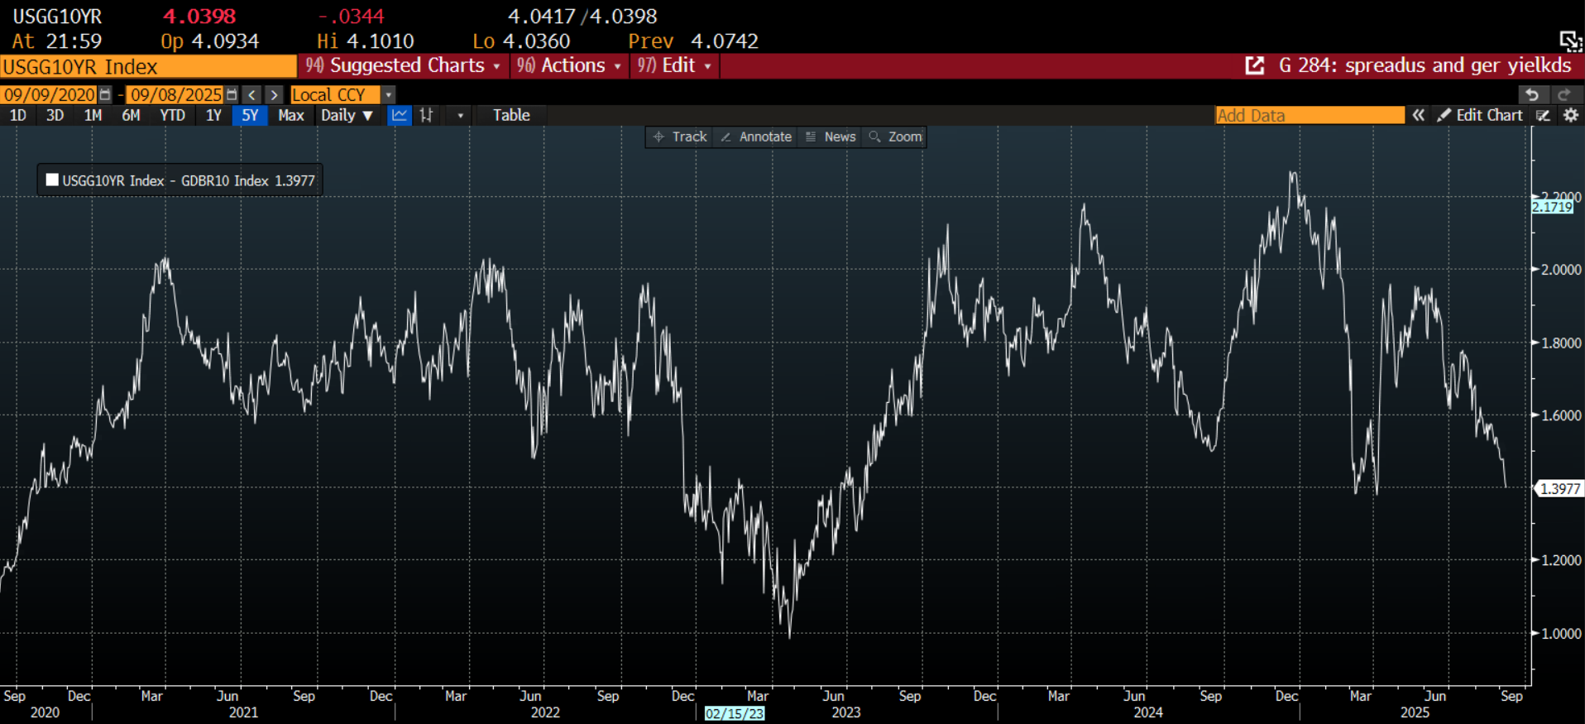Select the 6M time range tab
The width and height of the screenshot is (1585, 724).
[x=131, y=115]
